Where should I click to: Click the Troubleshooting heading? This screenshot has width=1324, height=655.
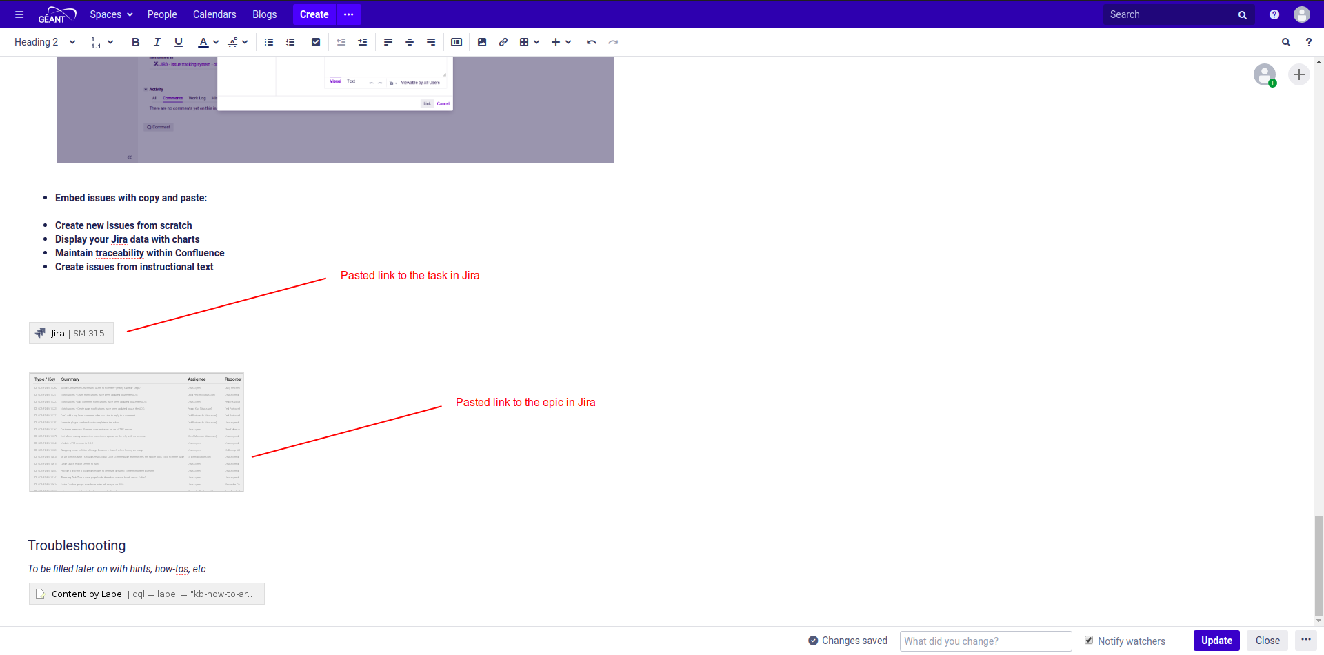[77, 545]
